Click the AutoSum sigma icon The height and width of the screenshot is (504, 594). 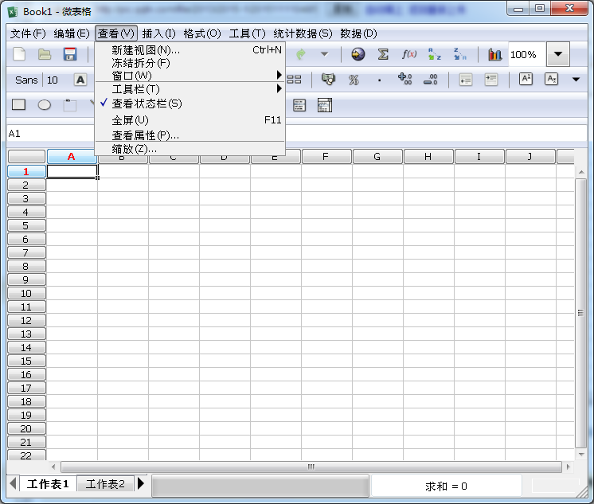tap(383, 54)
